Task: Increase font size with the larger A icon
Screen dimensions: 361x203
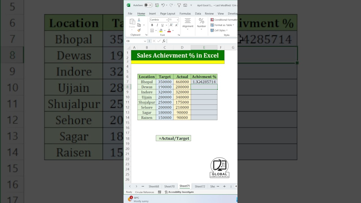Action: [171, 25]
